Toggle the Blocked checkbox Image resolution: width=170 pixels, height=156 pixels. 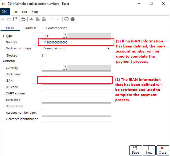(x=44, y=55)
